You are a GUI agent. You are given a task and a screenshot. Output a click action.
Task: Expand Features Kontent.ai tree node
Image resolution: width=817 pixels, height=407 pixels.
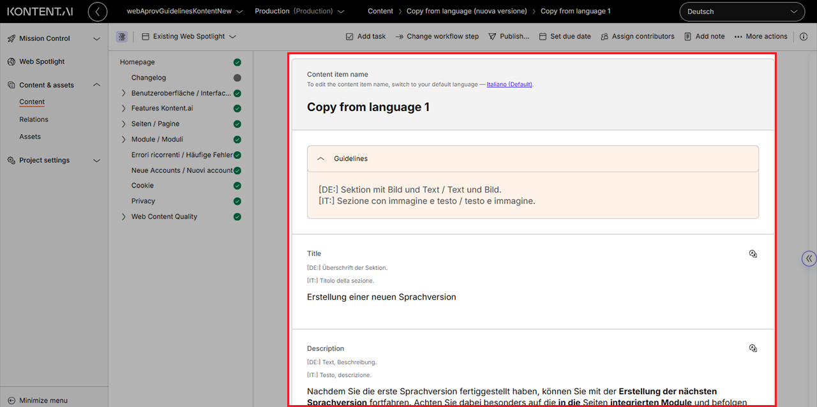coord(124,108)
